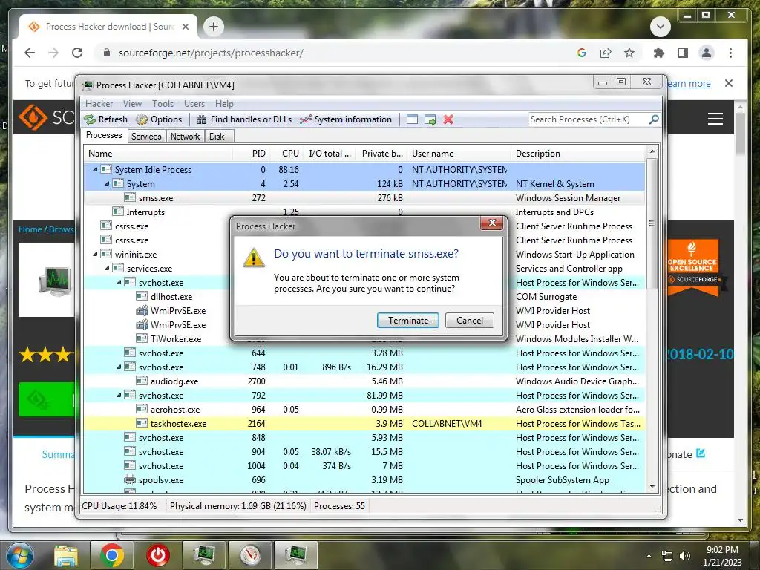Open the Help menu

224,104
